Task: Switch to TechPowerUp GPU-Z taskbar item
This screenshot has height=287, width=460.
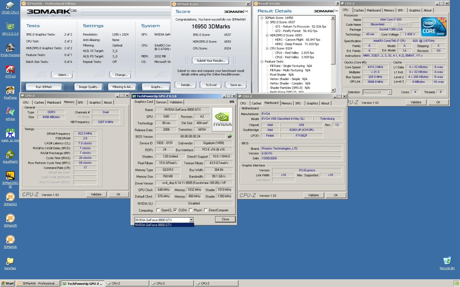Action: tap(83, 284)
